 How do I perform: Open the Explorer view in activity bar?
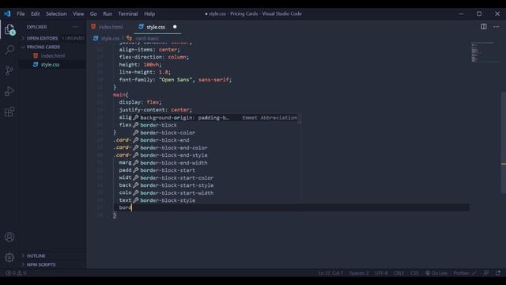coord(9,30)
